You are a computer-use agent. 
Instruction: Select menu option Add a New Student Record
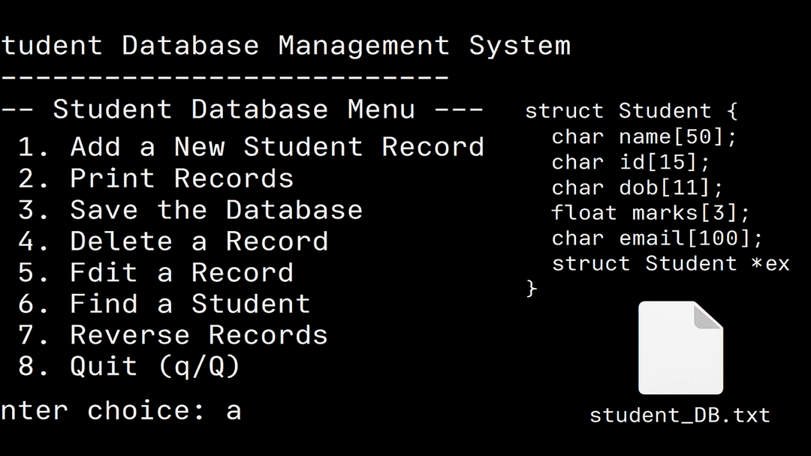[x=251, y=147]
